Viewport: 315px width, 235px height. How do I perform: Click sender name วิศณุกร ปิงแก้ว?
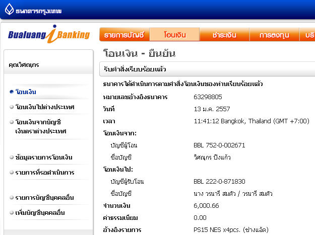[212, 158]
